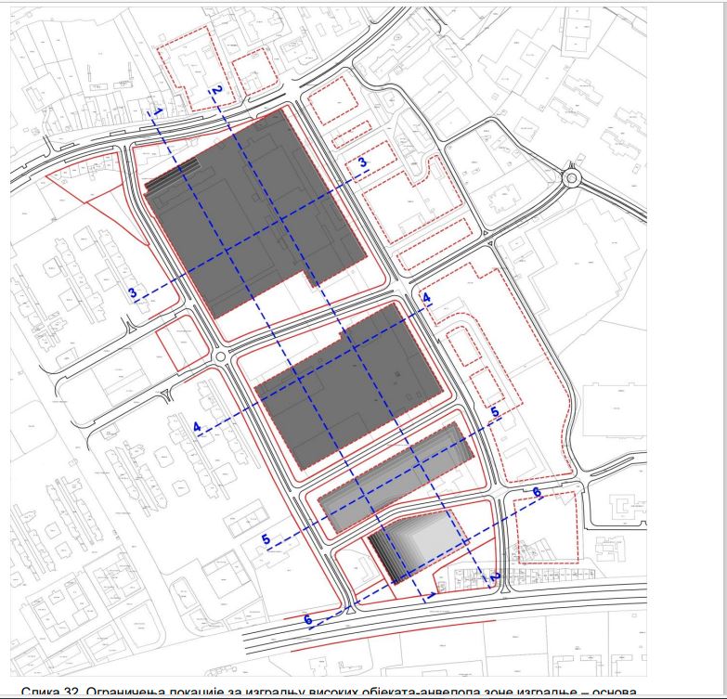Click the large roundabout at upper right

tap(572, 176)
